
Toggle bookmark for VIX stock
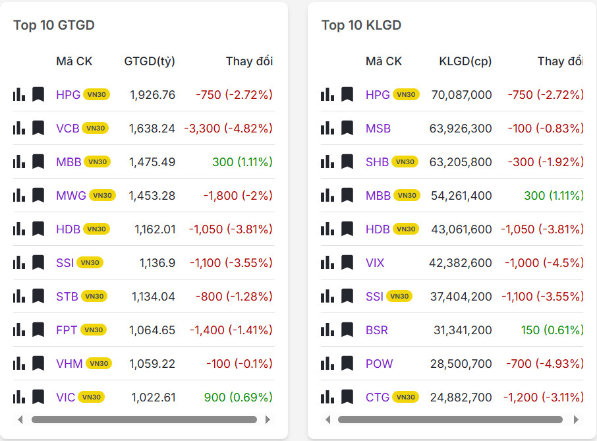[347, 262]
